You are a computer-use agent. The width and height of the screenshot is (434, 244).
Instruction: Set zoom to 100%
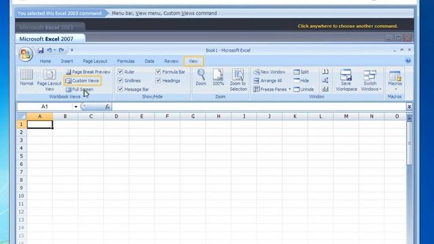[x=218, y=77]
